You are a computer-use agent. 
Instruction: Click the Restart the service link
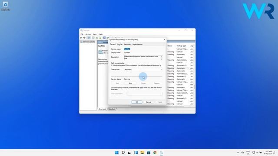(x=101, y=53)
